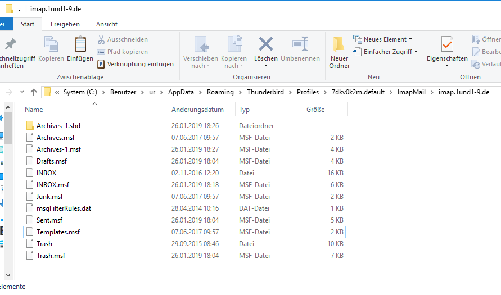Open Eigenschaften with the checkmark icon
Image resolution: width=501 pixels, height=295 pixels.
pyautogui.click(x=447, y=45)
